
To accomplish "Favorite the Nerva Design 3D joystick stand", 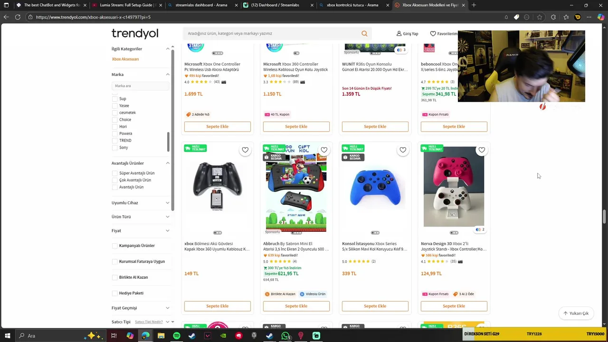I will (482, 150).
